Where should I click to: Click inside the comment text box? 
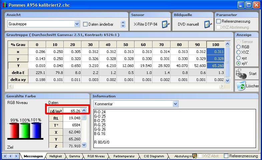coord(174,128)
